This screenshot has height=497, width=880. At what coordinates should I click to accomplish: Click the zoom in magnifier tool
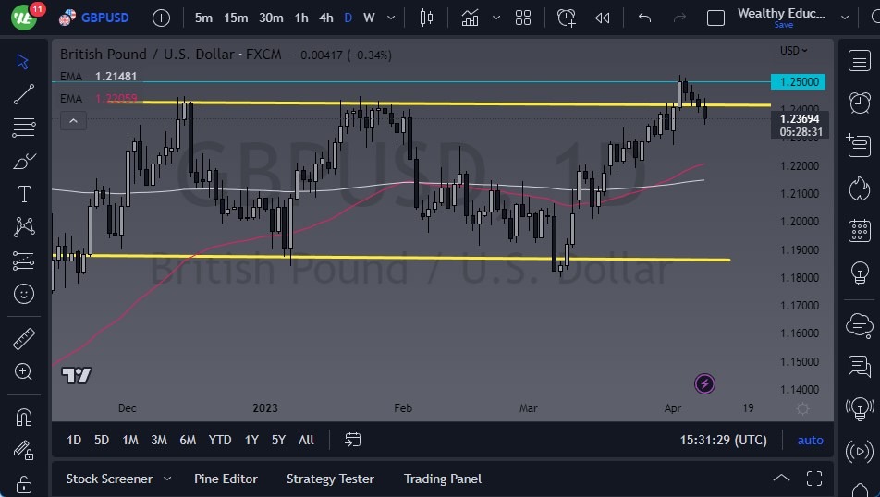24,371
